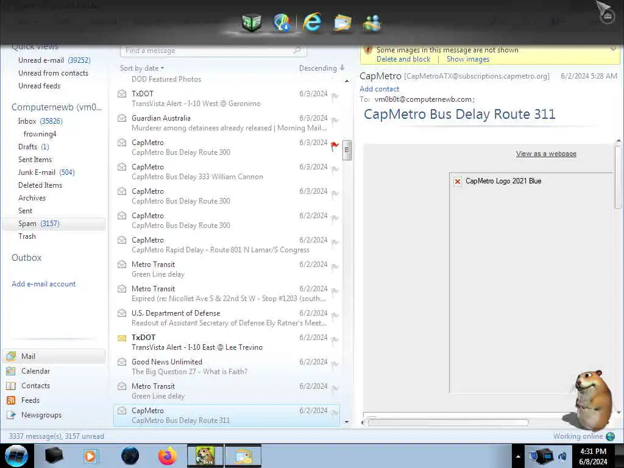The height and width of the screenshot is (468, 624).
Task: Select the Computernewb account header
Action: point(57,107)
